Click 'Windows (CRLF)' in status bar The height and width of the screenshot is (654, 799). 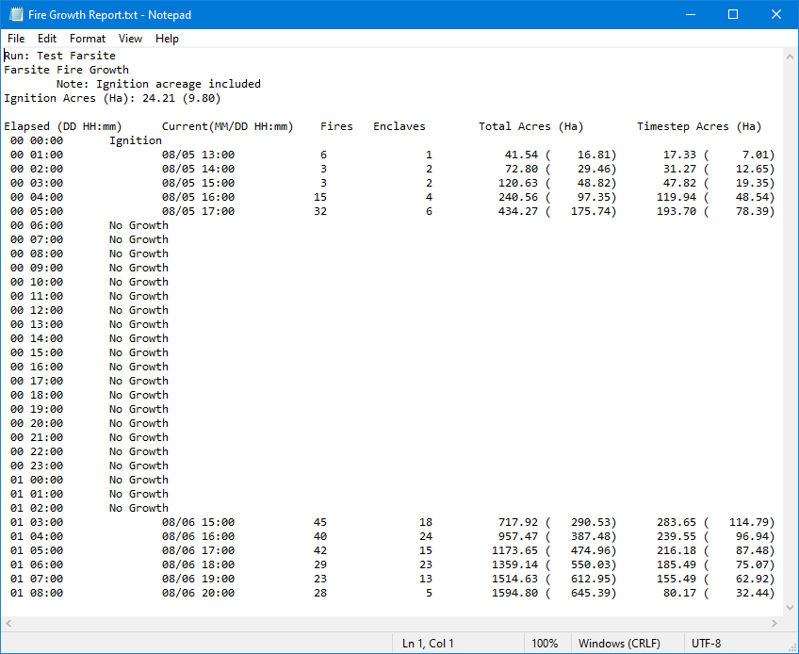(619, 644)
